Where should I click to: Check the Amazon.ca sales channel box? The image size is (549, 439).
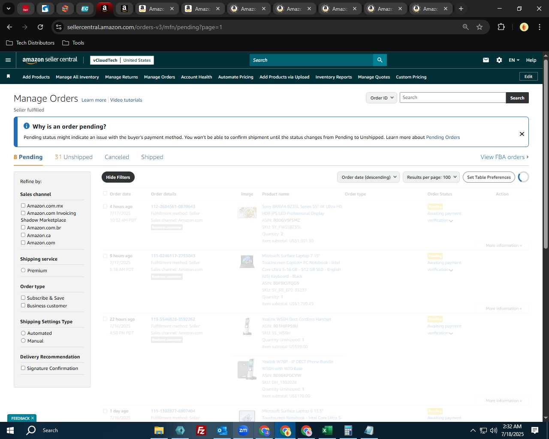coord(23,235)
